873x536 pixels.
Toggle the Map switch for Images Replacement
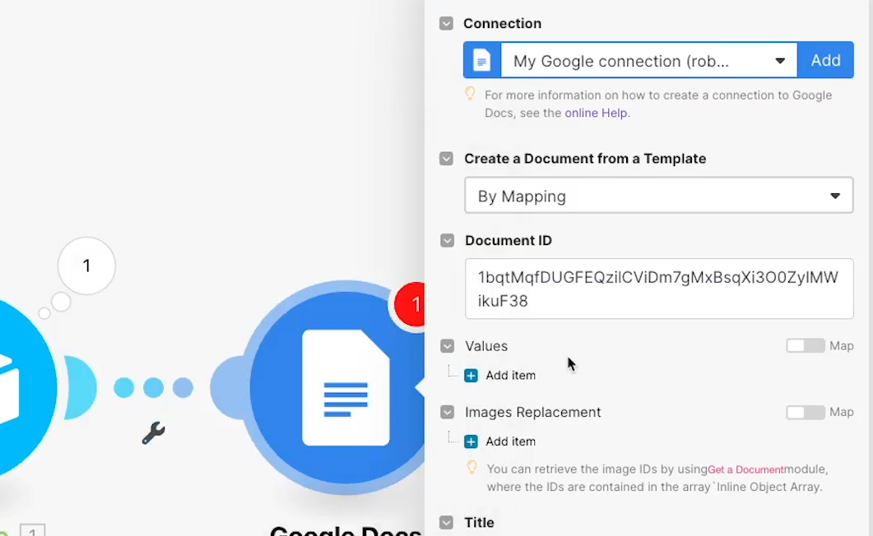805,412
